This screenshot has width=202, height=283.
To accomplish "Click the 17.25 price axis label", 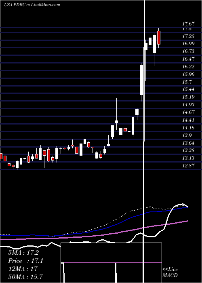I will pos(188,36).
